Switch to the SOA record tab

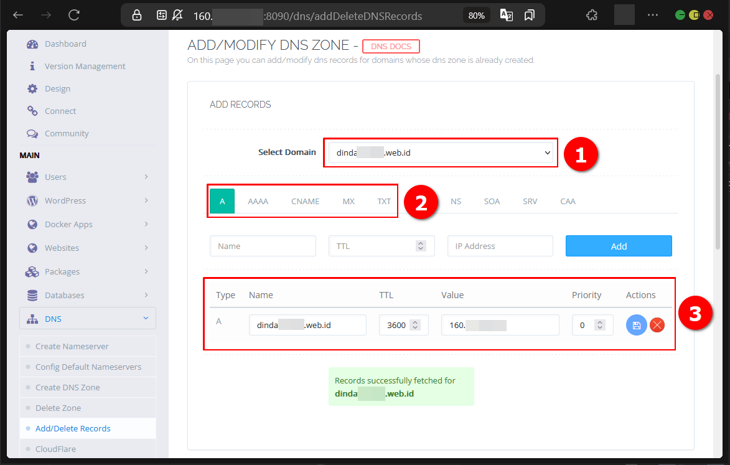point(492,201)
